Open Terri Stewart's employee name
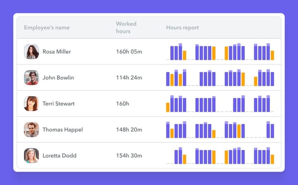Screen dimensions: 298x185 [x=59, y=104]
